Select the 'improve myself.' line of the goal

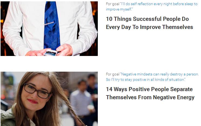pos(119,9)
